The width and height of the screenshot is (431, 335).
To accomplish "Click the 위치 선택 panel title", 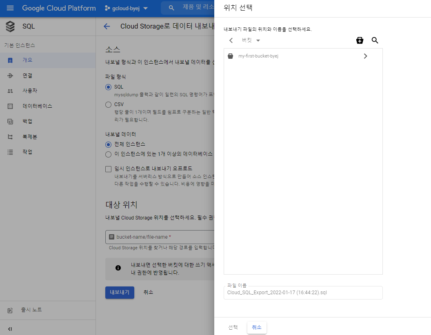I will coord(238,8).
